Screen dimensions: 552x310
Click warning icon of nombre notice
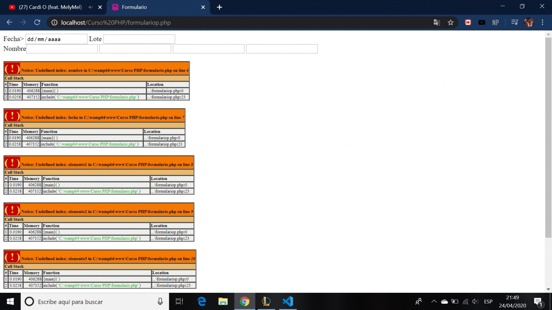12,68
